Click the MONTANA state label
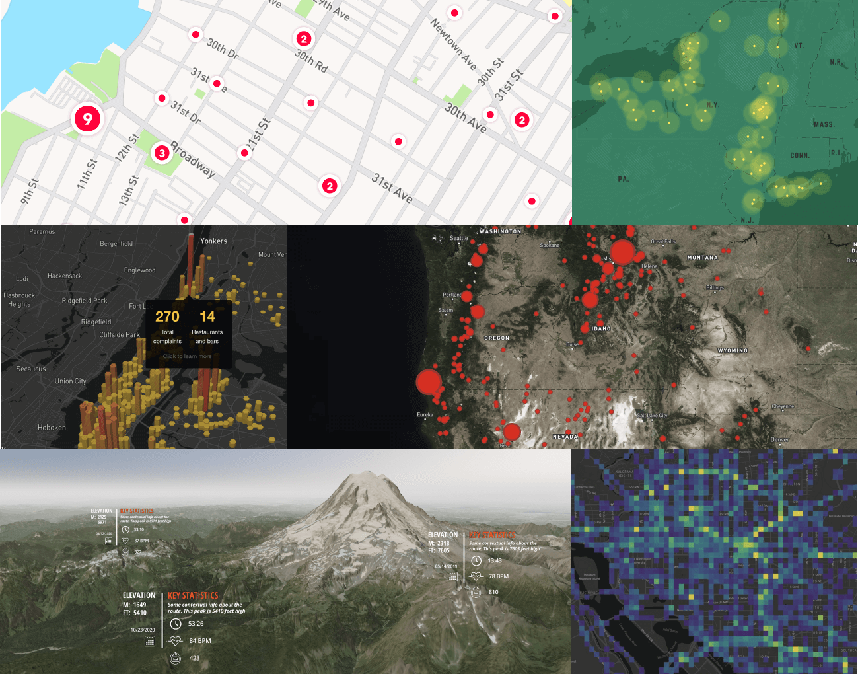Image resolution: width=858 pixels, height=674 pixels. pyautogui.click(x=702, y=258)
